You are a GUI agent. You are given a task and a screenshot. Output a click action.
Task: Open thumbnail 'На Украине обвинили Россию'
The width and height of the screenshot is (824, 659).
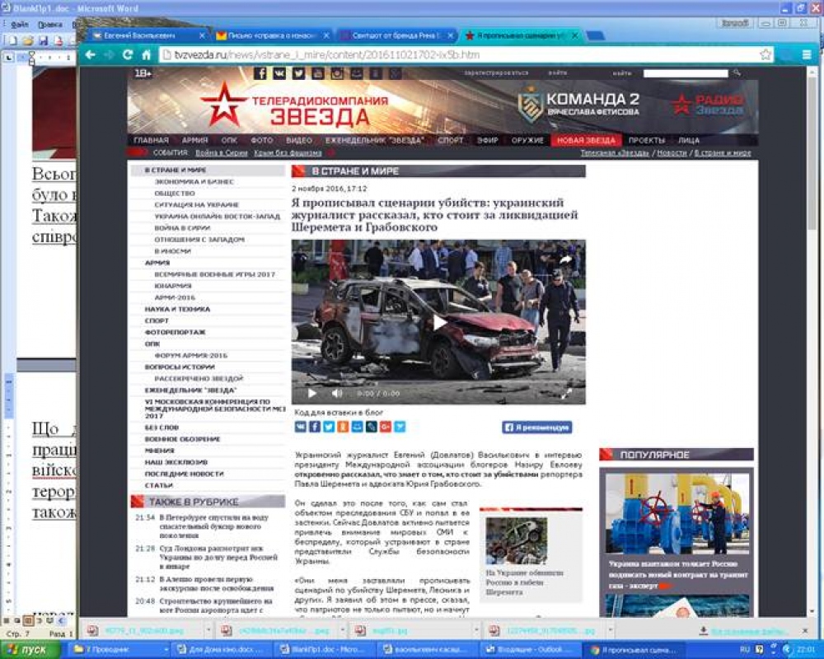click(515, 540)
